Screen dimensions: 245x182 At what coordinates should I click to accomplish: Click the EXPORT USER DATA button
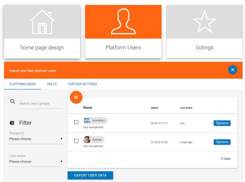(x=90, y=175)
